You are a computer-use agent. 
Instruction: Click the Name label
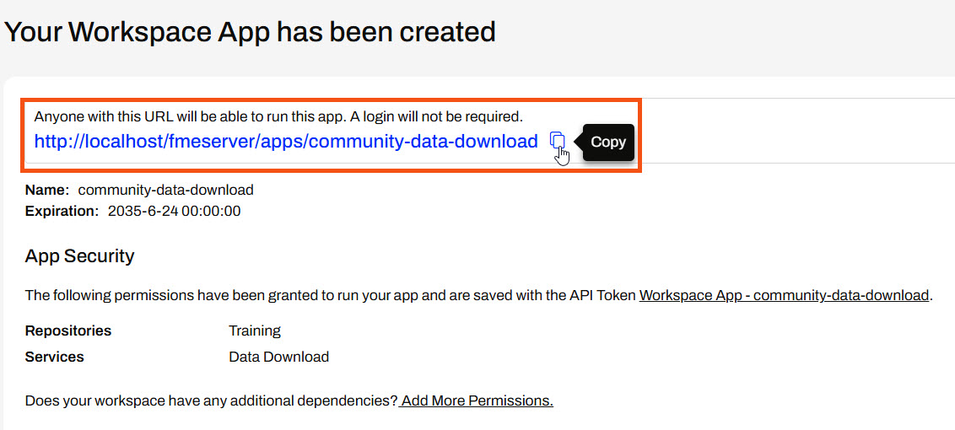point(47,190)
